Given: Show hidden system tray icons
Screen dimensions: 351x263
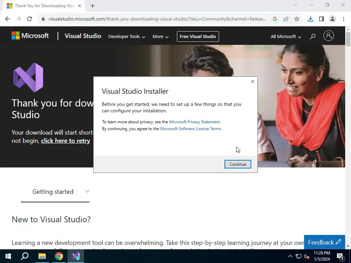Looking at the screenshot, I should pos(290,256).
